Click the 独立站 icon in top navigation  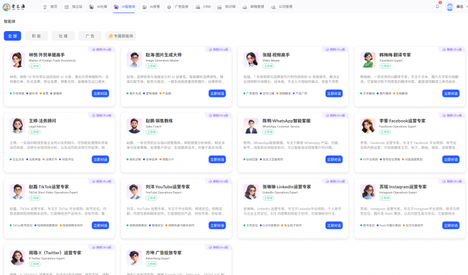tap(66, 7)
